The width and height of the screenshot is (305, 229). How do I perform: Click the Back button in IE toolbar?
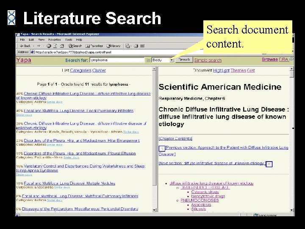point(25,46)
